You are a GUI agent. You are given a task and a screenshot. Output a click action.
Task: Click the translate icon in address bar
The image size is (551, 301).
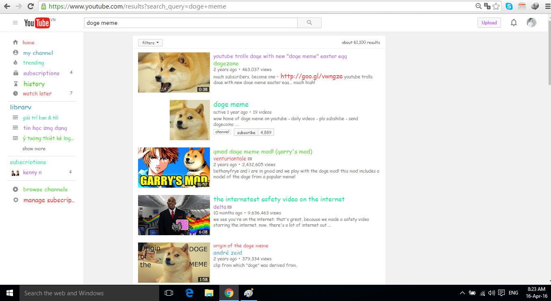(x=487, y=6)
